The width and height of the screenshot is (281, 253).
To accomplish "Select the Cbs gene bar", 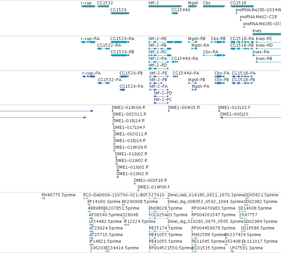I will (214, 6).
